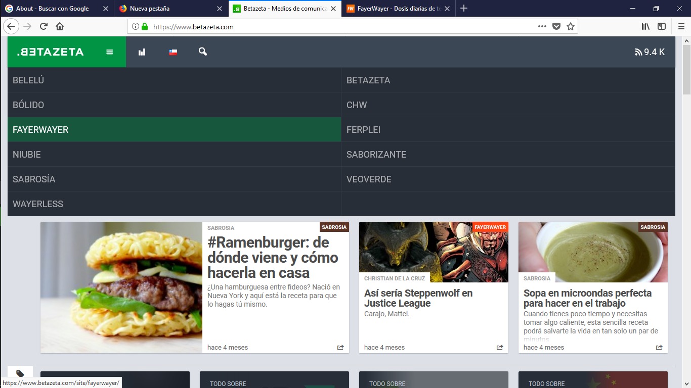Click the green padlock site security icon

point(145,27)
